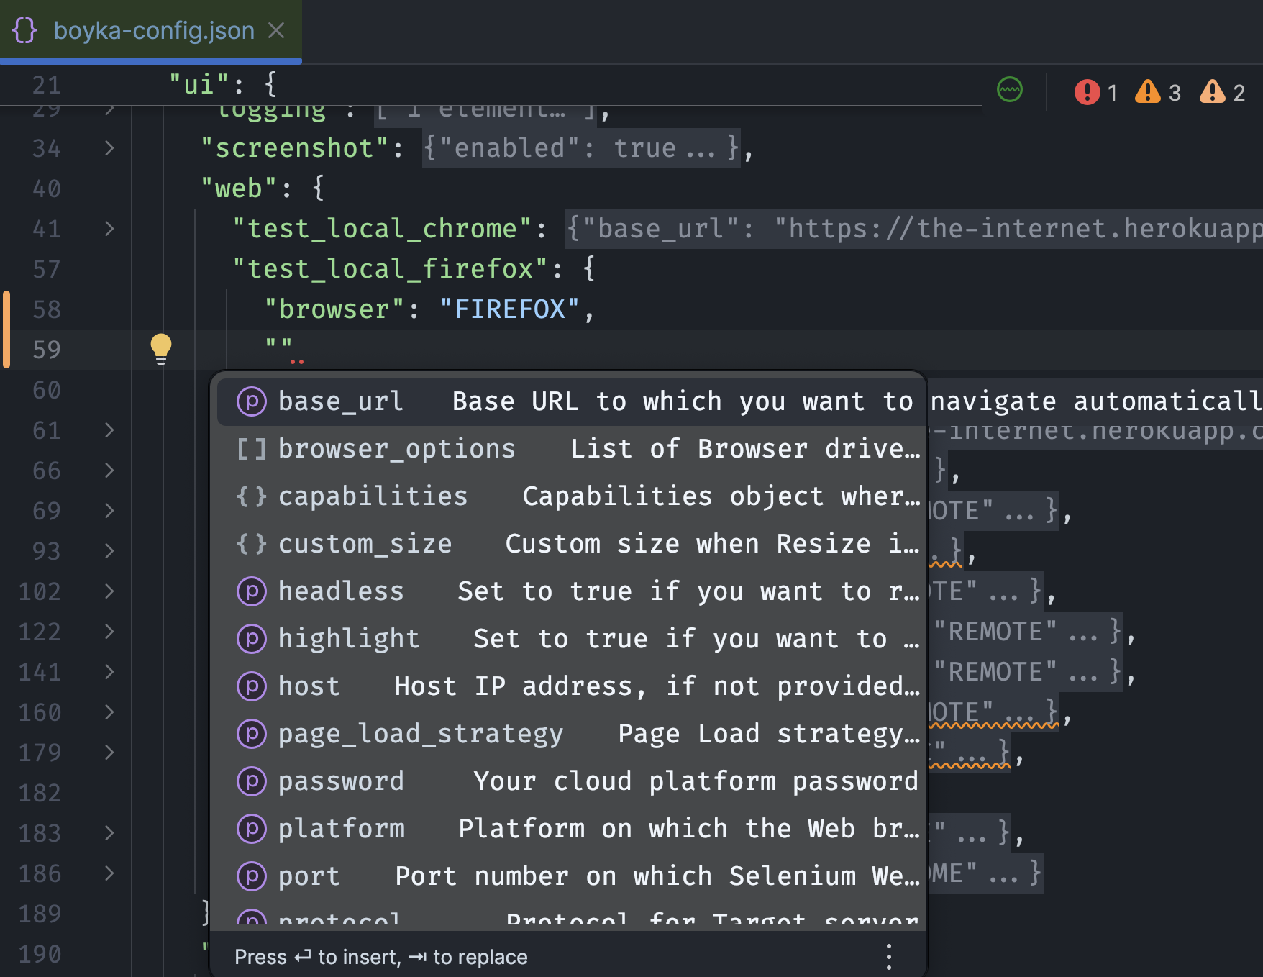Click property icon beside password

252,781
